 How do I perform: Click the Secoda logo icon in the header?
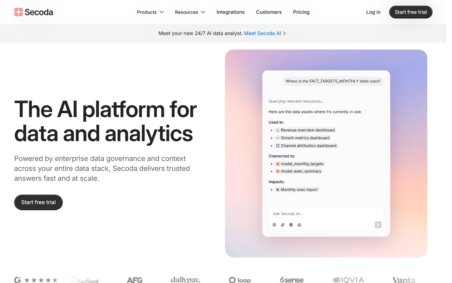coord(19,12)
